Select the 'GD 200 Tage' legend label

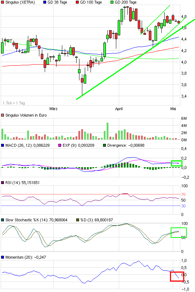pyautogui.click(x=126, y=3)
